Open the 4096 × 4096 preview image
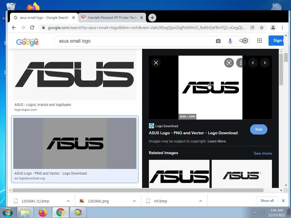Screen dimensions: 291x218 click(210, 87)
